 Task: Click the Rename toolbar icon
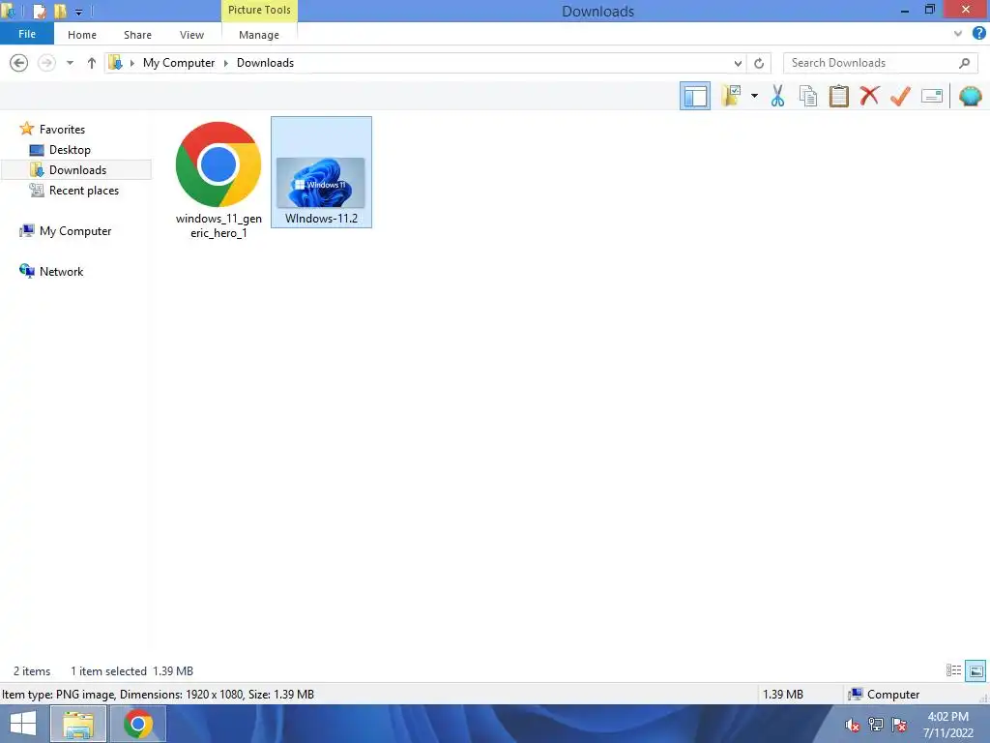[932, 96]
